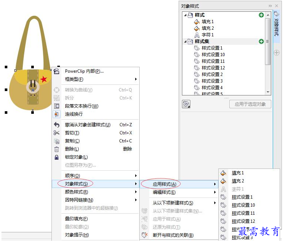Expand the 应用样式 submenu arrow

click(215, 184)
